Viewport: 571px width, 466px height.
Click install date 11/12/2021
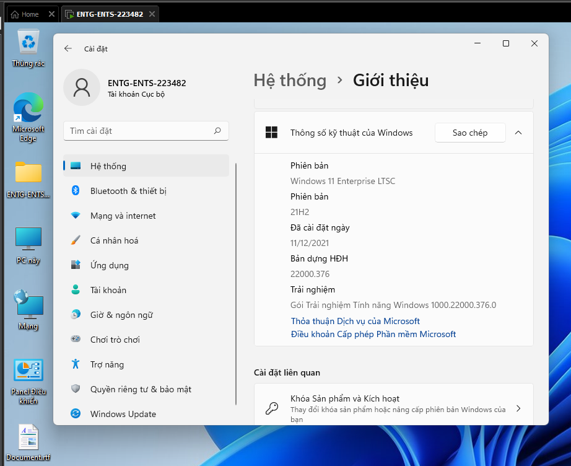pyautogui.click(x=310, y=243)
